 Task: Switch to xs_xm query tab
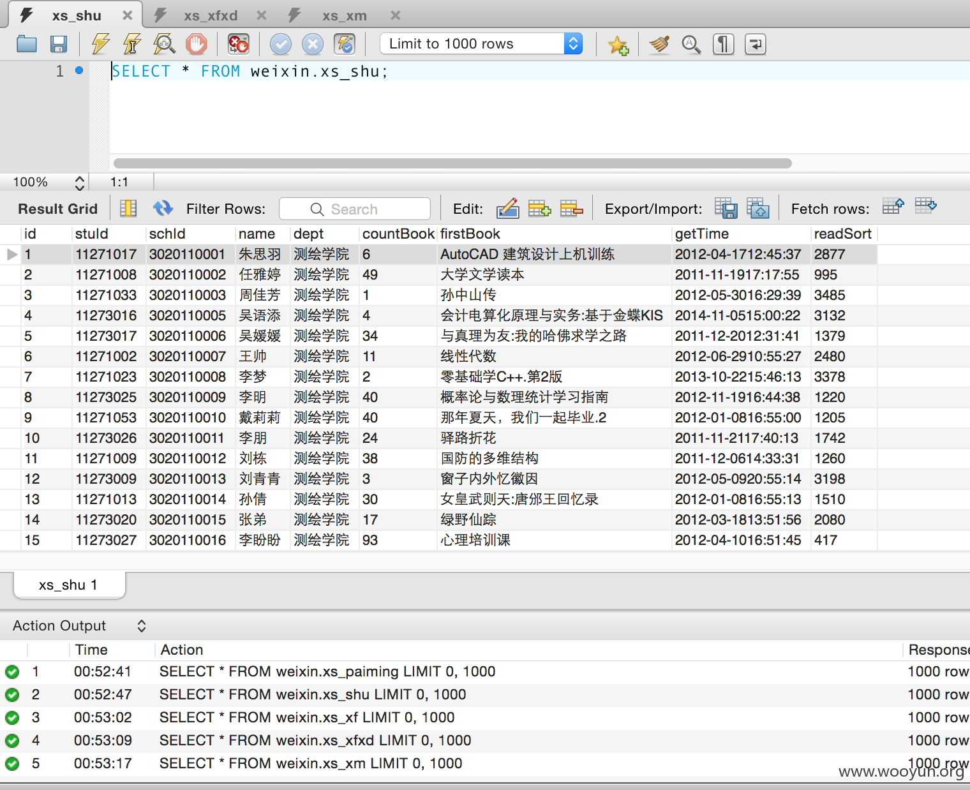point(345,15)
